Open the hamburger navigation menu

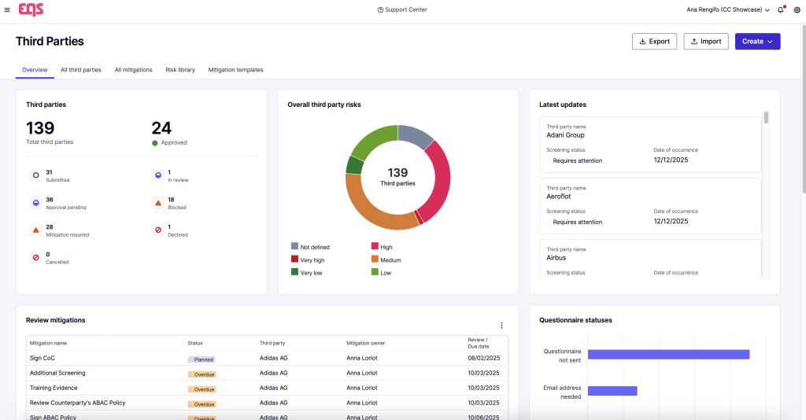click(x=7, y=9)
